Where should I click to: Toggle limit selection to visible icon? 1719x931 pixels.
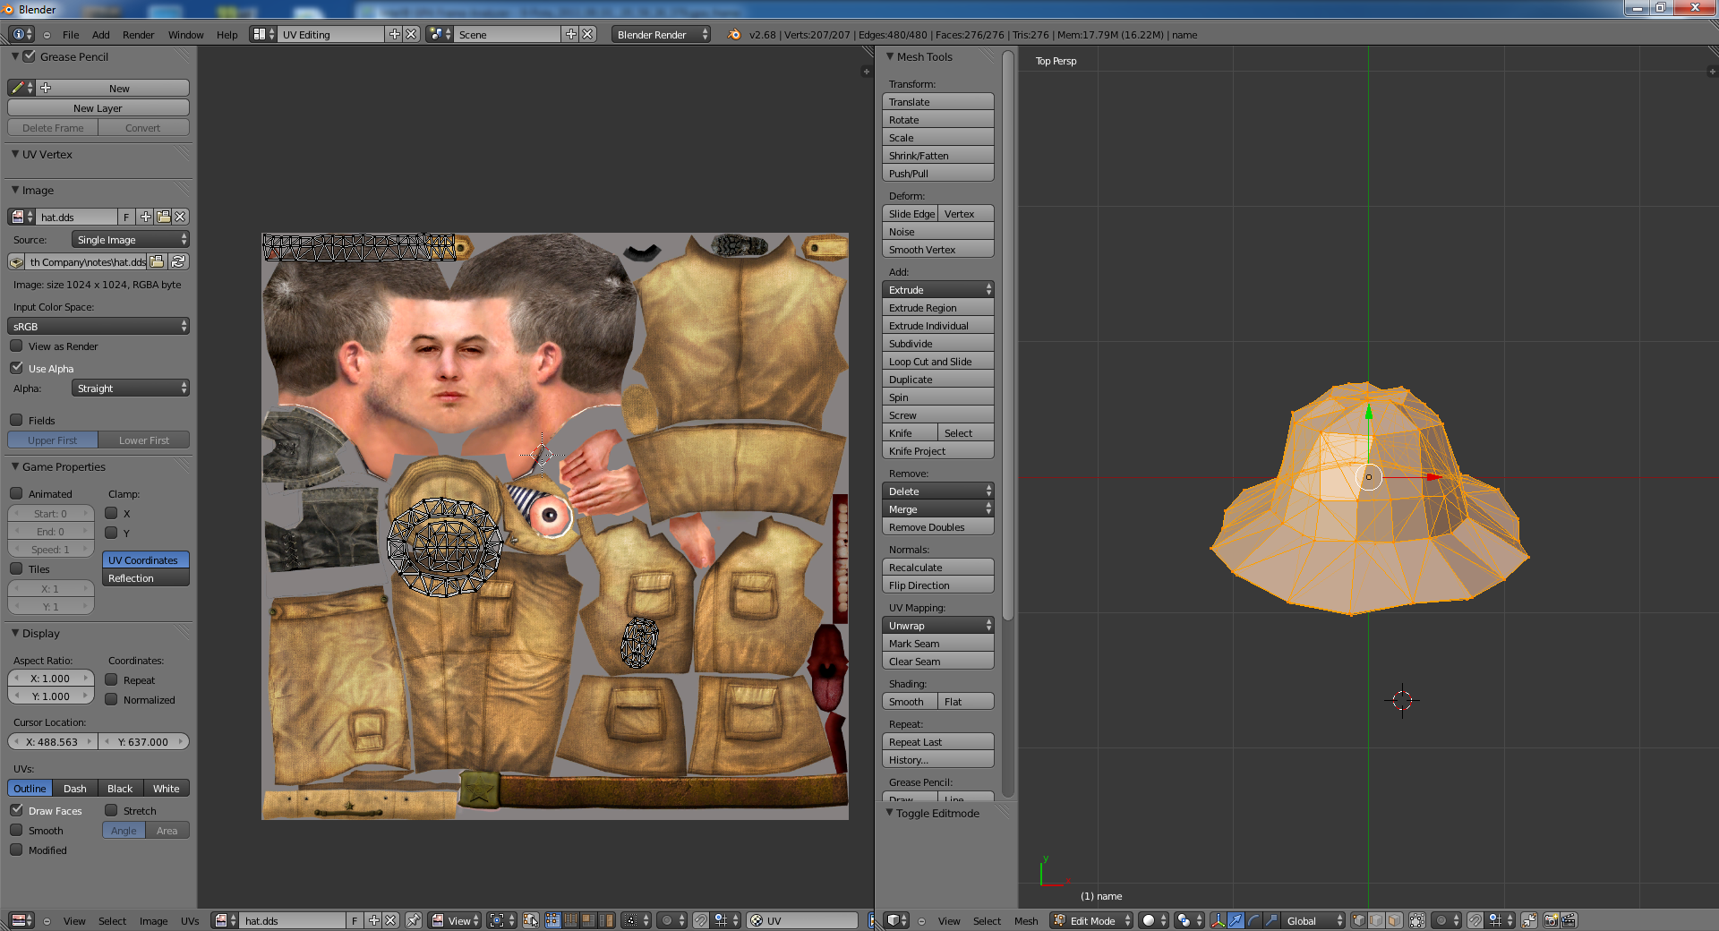1417,920
